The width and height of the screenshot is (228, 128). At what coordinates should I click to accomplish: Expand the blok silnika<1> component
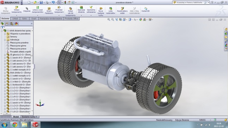5,73
